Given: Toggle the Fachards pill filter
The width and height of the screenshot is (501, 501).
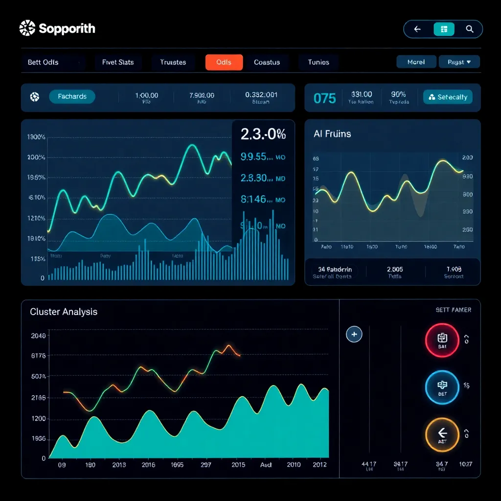Looking at the screenshot, I should pos(72,97).
